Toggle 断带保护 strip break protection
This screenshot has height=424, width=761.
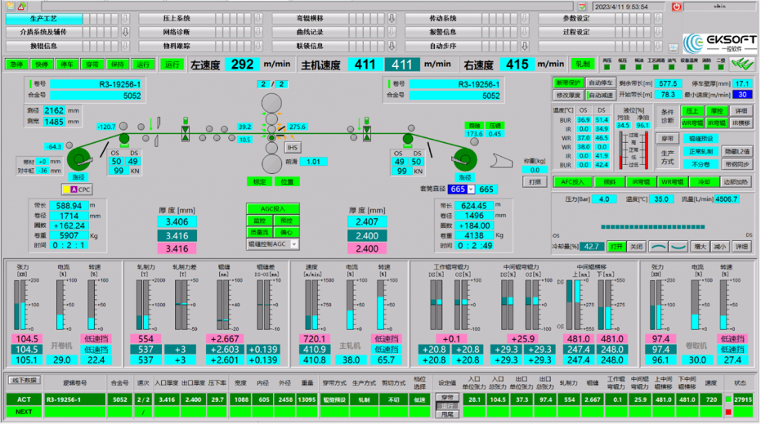point(568,83)
